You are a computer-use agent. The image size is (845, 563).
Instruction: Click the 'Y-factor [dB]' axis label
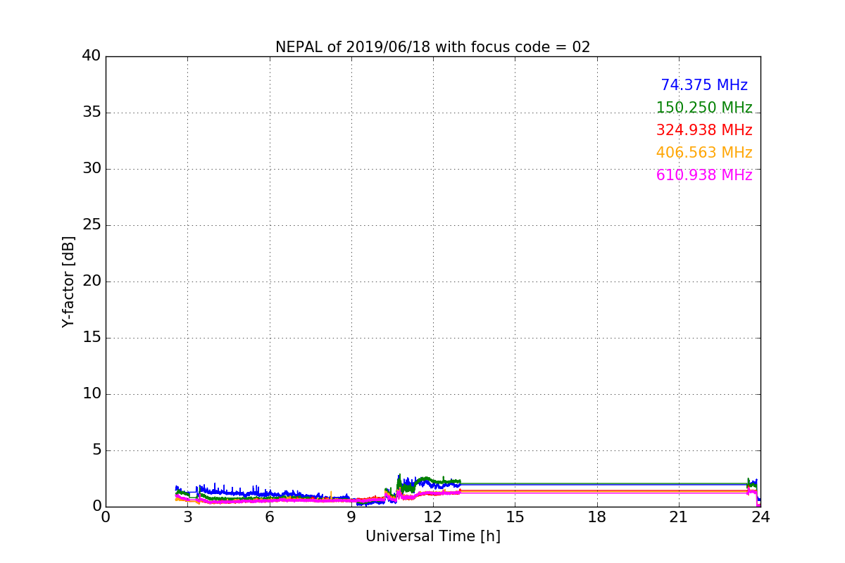68,281
